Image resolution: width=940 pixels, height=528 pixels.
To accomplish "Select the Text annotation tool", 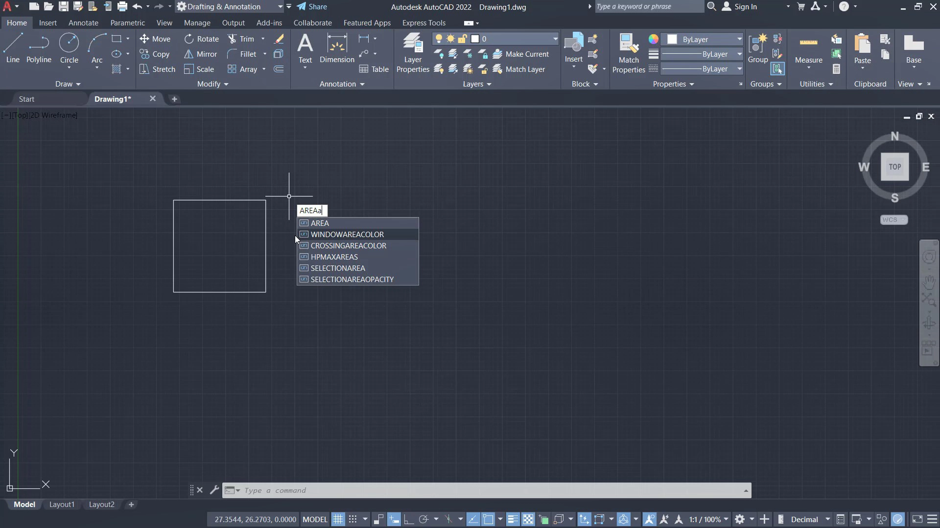I will 305,48.
